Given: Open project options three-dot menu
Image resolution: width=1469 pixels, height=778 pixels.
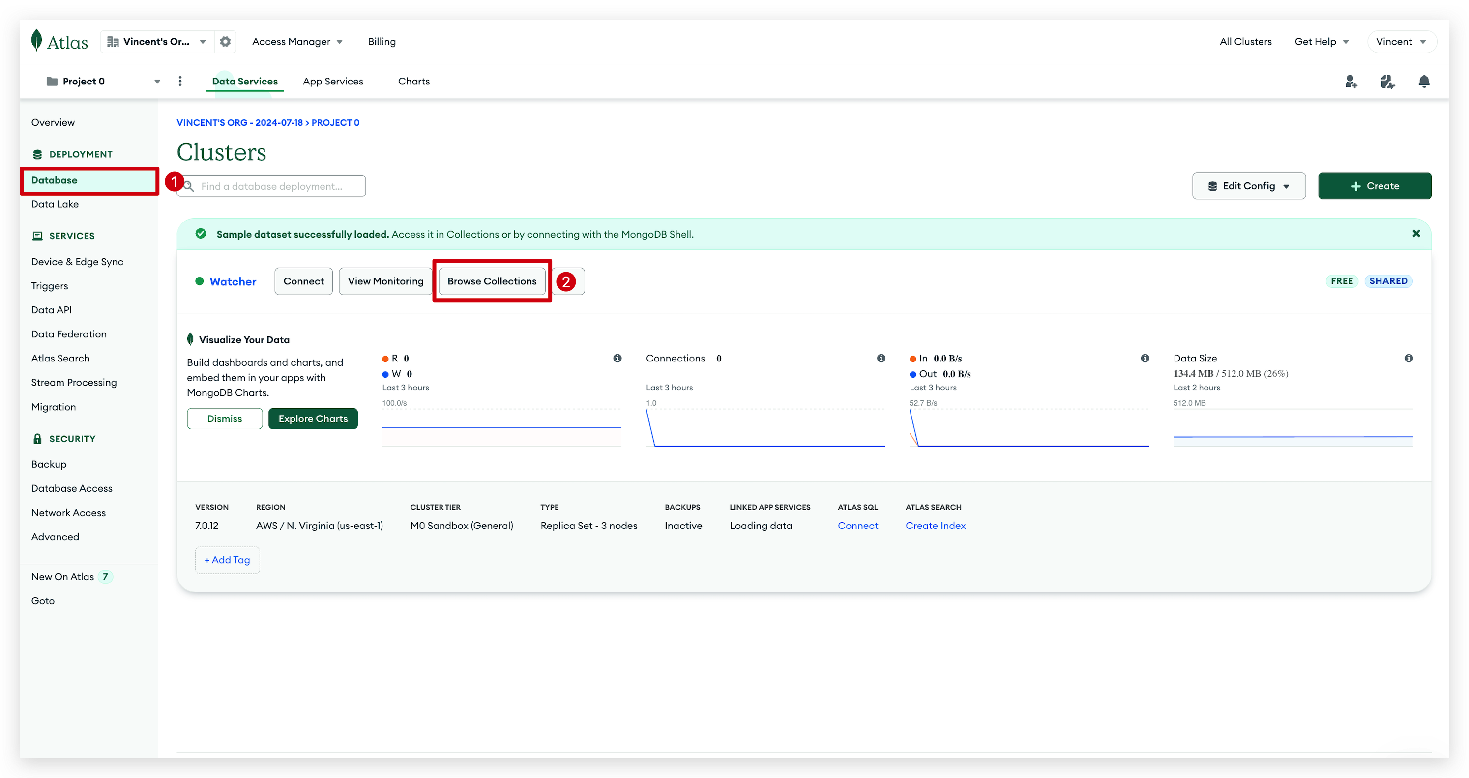Looking at the screenshot, I should point(180,81).
